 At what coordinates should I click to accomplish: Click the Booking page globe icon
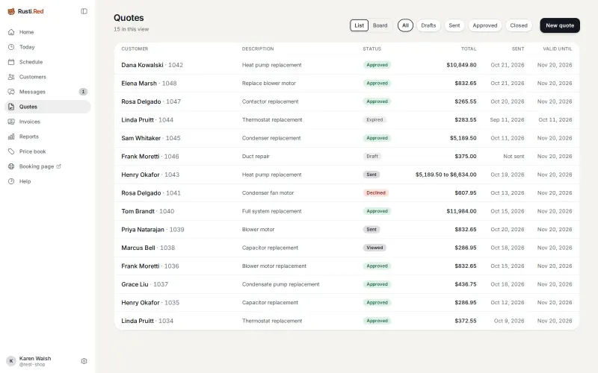tap(11, 166)
